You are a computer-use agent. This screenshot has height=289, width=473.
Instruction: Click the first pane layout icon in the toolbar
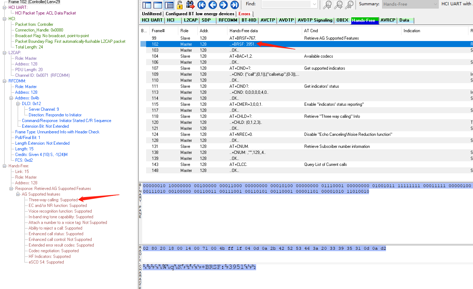pos(147,5)
